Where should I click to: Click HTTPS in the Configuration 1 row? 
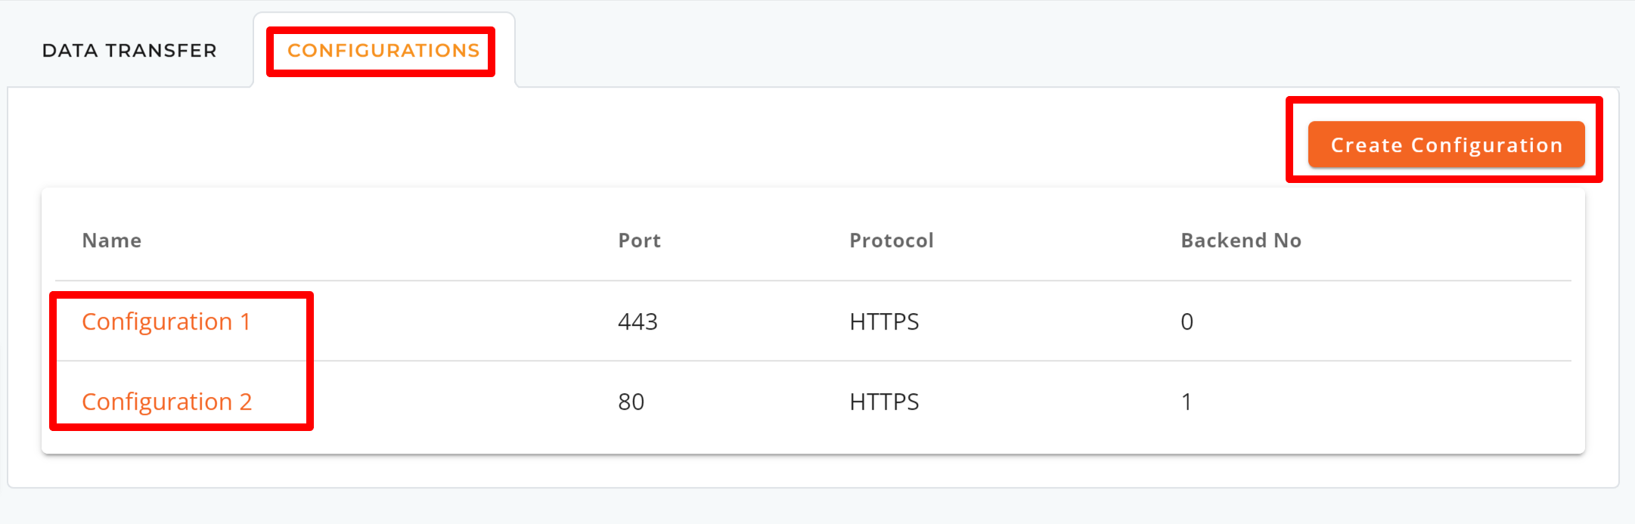(x=884, y=322)
